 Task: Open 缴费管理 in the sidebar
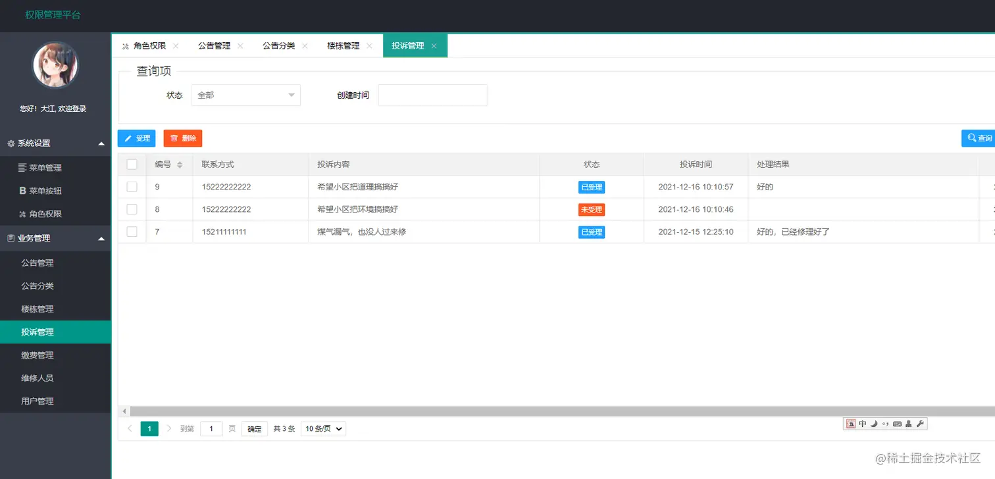(55, 355)
